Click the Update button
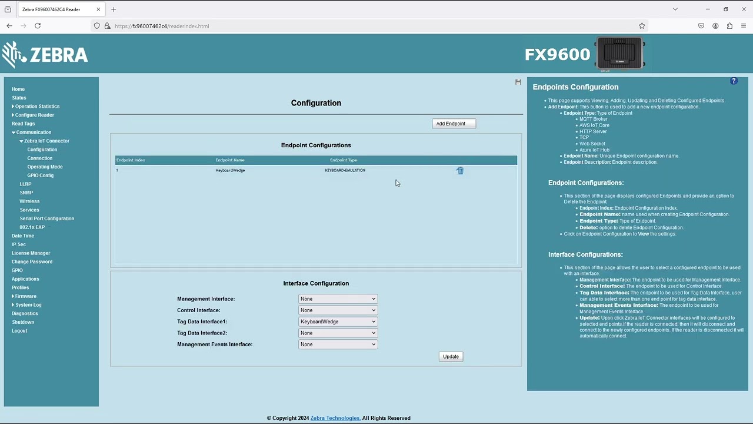The width and height of the screenshot is (753, 424). (x=451, y=357)
